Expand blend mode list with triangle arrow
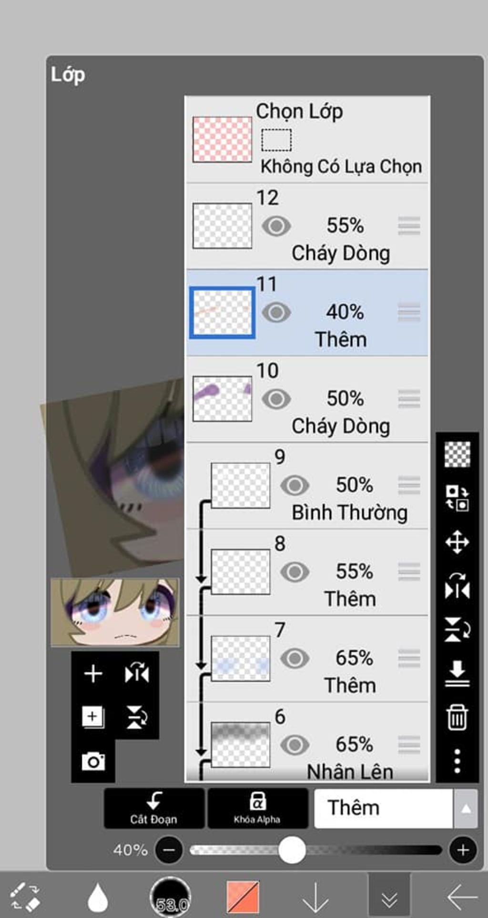 [x=466, y=808]
